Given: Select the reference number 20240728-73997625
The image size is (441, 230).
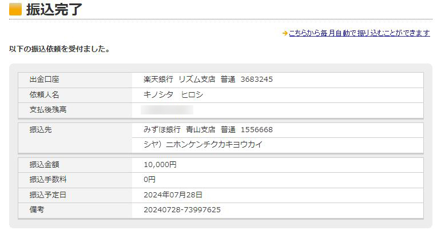Looking at the screenshot, I should 182,210.
